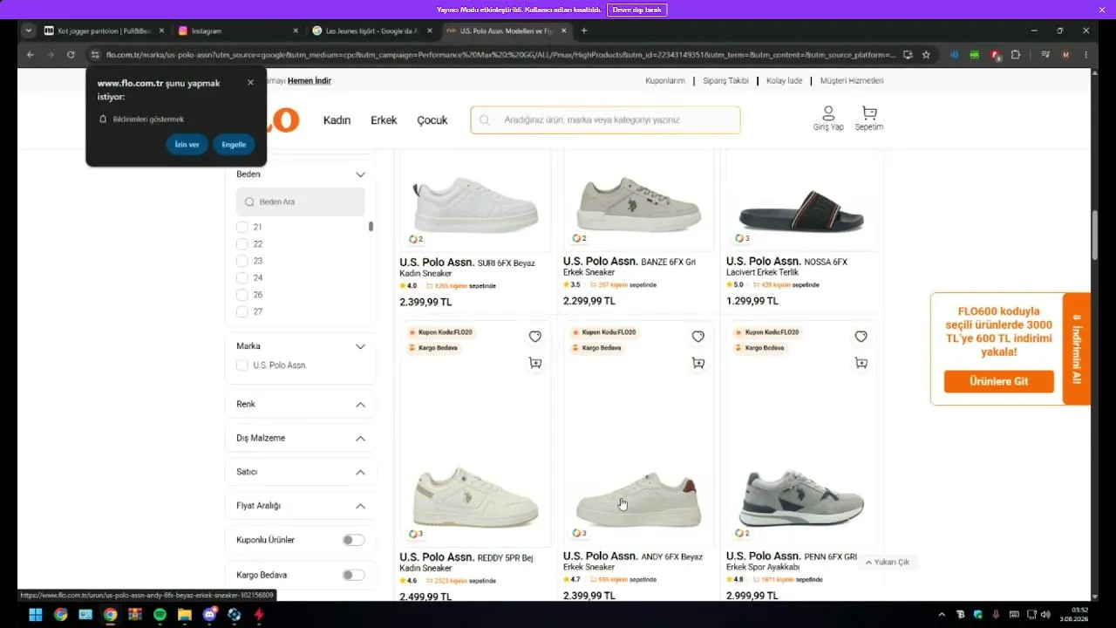
Task: Tick the U.S. Polo Assn. brand checkbox
Action: click(242, 365)
